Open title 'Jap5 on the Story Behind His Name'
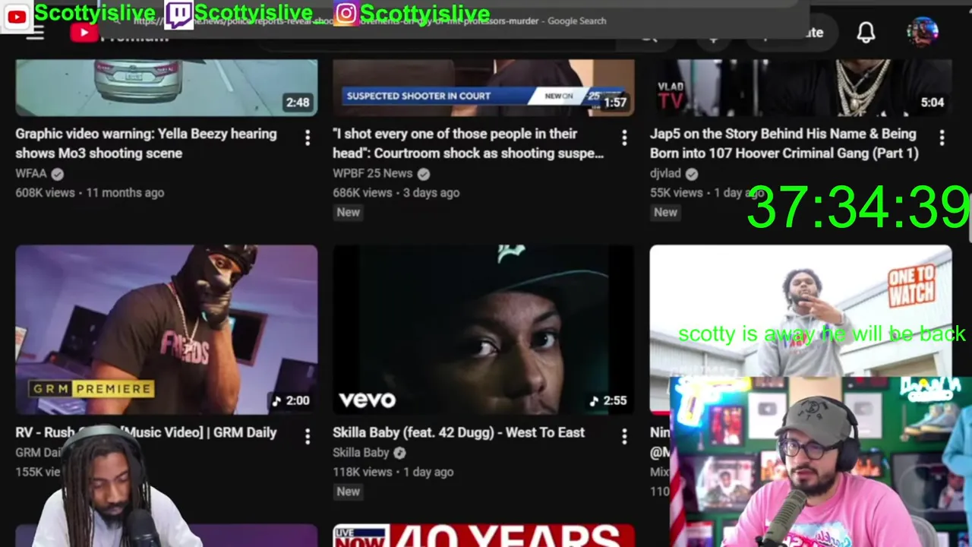Image resolution: width=972 pixels, height=547 pixels. 784,143
